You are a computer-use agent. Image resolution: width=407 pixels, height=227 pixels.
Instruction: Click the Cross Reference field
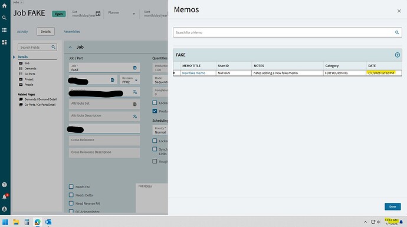(104, 141)
